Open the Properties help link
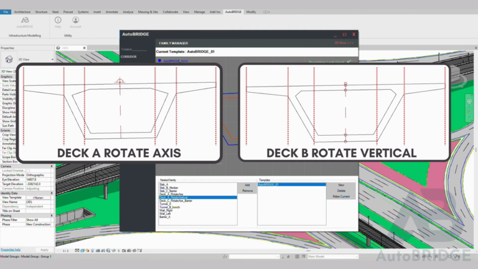This screenshot has height=269, width=478. tap(11, 250)
